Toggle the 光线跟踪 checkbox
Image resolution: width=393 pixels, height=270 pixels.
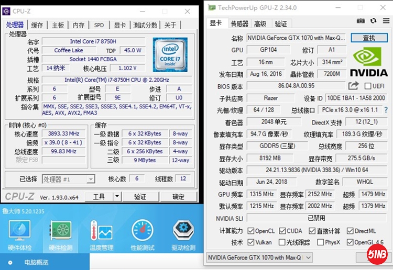coord(282,242)
